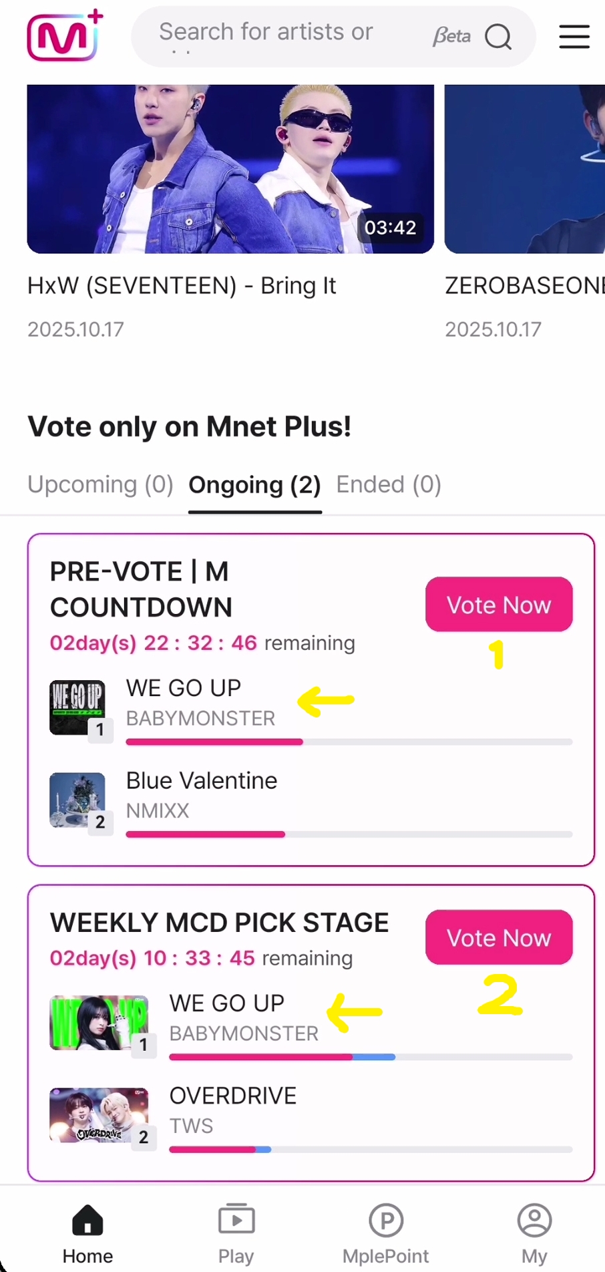The width and height of the screenshot is (605, 1272).
Task: Open the HxW (SEVENTEEN) - Bring It title
Action: [x=182, y=286]
